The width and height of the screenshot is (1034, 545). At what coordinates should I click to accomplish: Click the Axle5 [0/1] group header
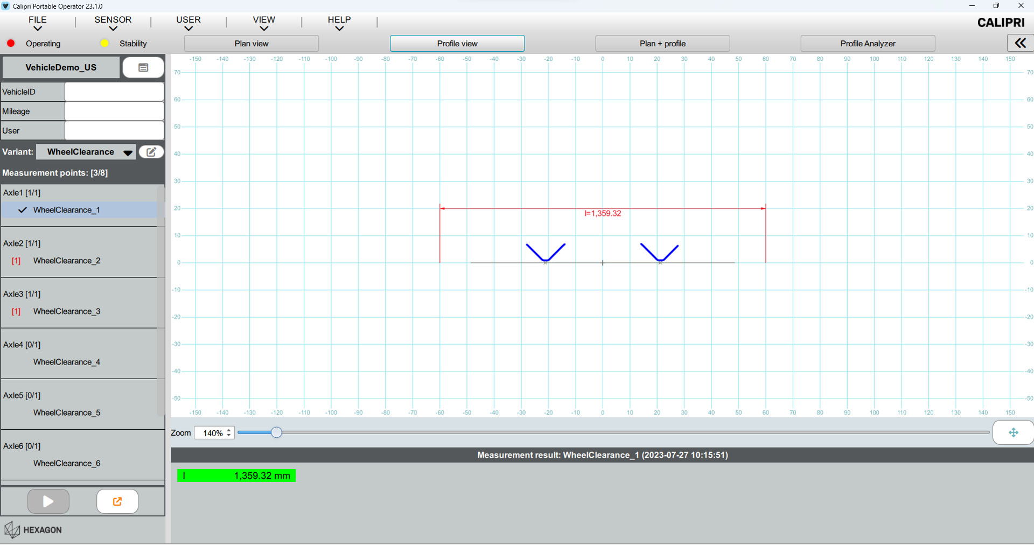coord(22,395)
